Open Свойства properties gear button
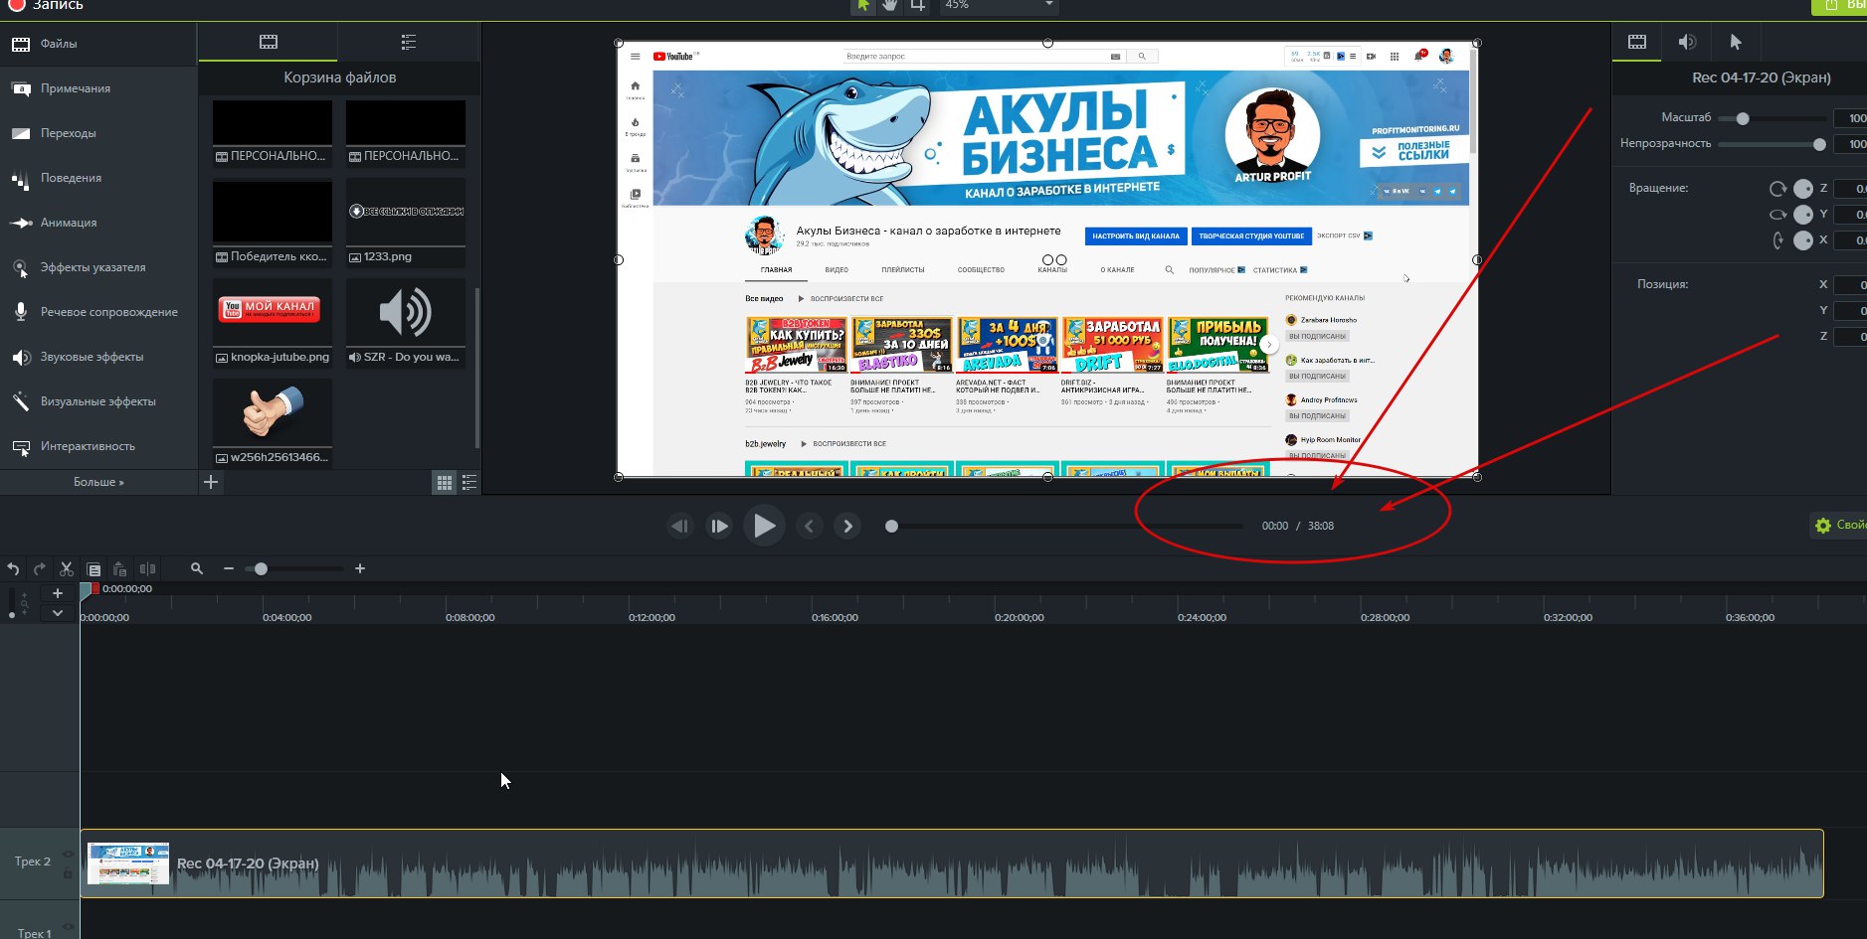The height and width of the screenshot is (939, 1867). pos(1838,526)
